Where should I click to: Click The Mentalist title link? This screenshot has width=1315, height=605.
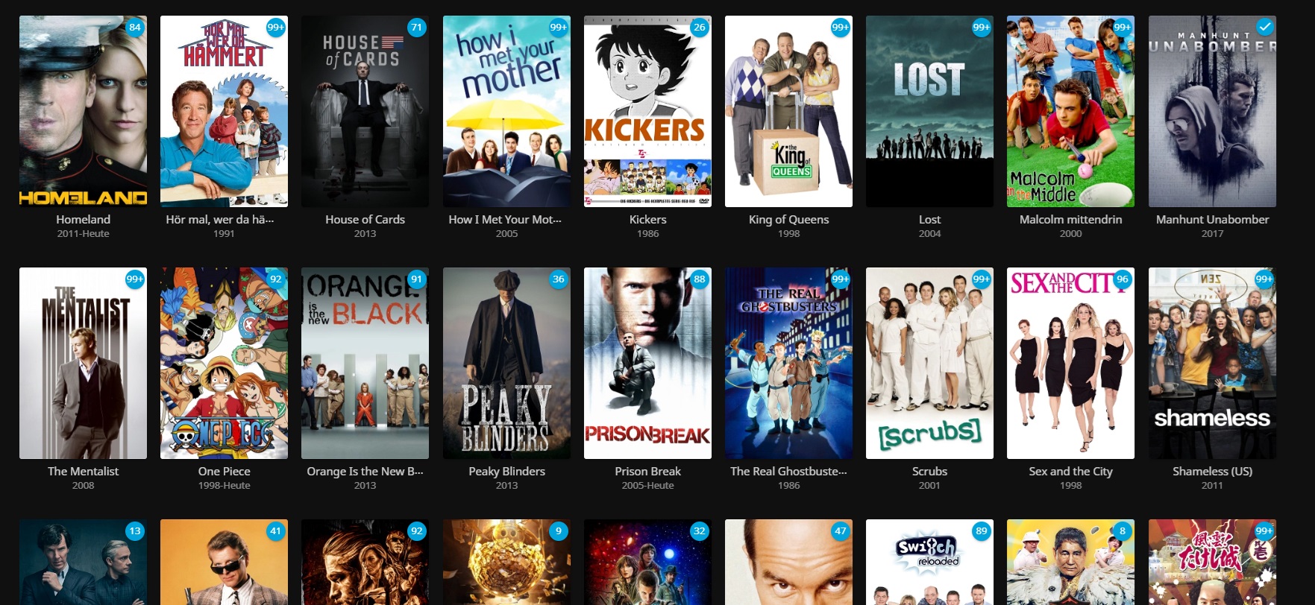[x=83, y=471]
